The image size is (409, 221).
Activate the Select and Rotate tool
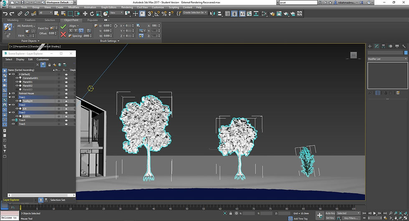tap(92, 13)
